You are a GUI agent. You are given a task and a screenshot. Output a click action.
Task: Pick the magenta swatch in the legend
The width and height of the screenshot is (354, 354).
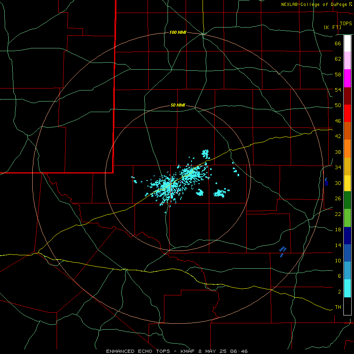click(347, 78)
